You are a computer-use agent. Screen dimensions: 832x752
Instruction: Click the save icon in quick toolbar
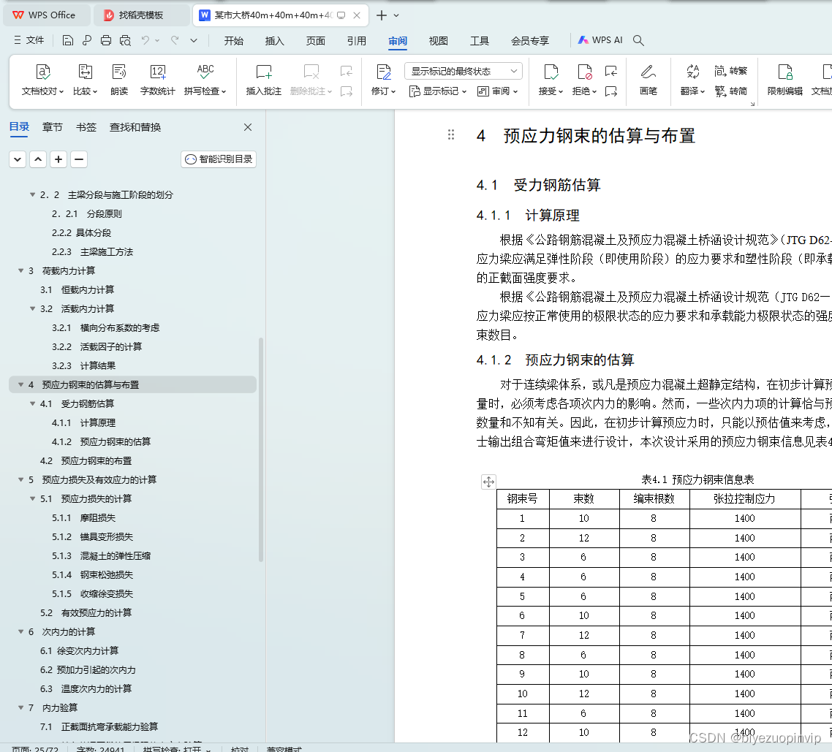point(67,40)
